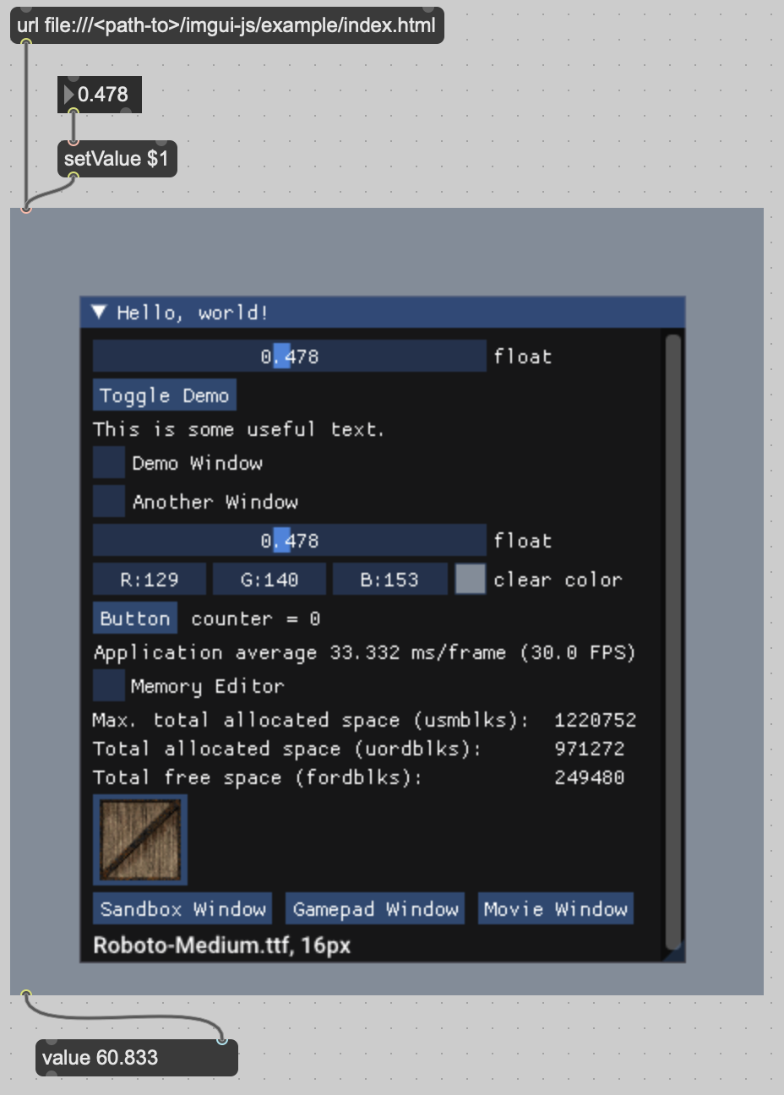Click the uordblks value 971272
The image size is (784, 1095).
(590, 749)
